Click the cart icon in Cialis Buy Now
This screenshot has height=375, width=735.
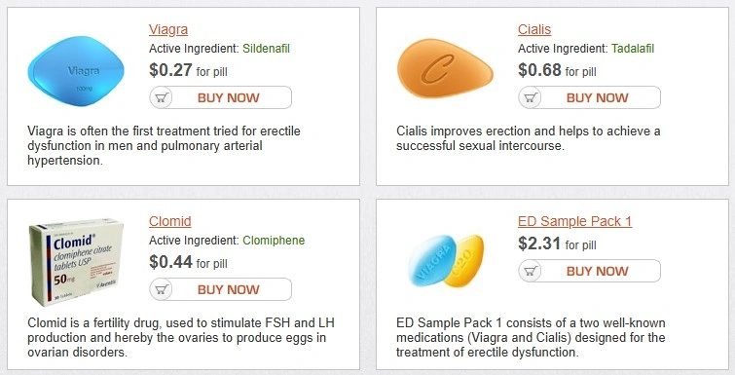tap(531, 97)
